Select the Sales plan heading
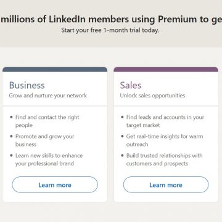 [x=131, y=85]
